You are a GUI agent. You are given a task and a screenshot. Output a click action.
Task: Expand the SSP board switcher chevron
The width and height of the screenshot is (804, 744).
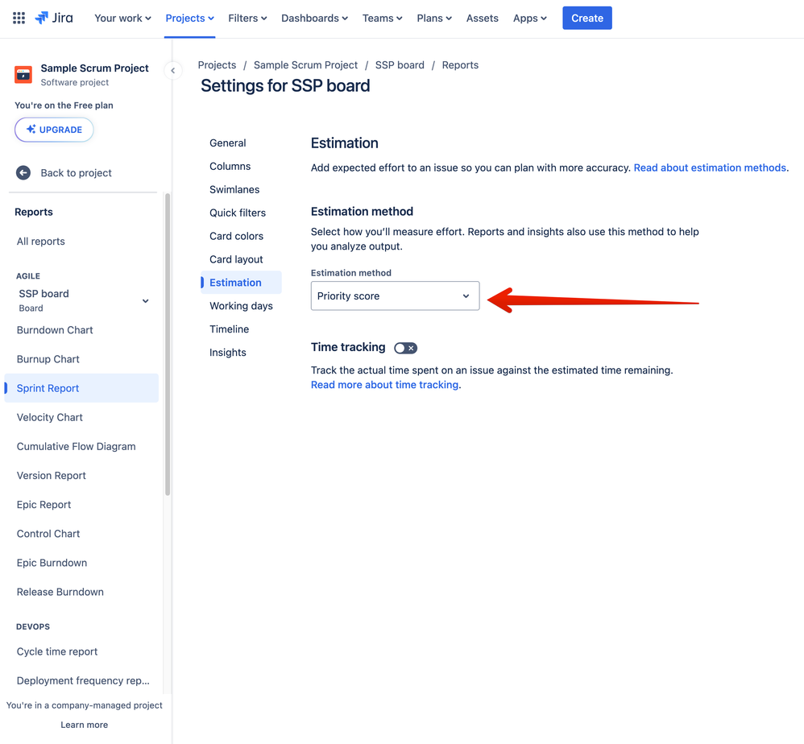[146, 301]
